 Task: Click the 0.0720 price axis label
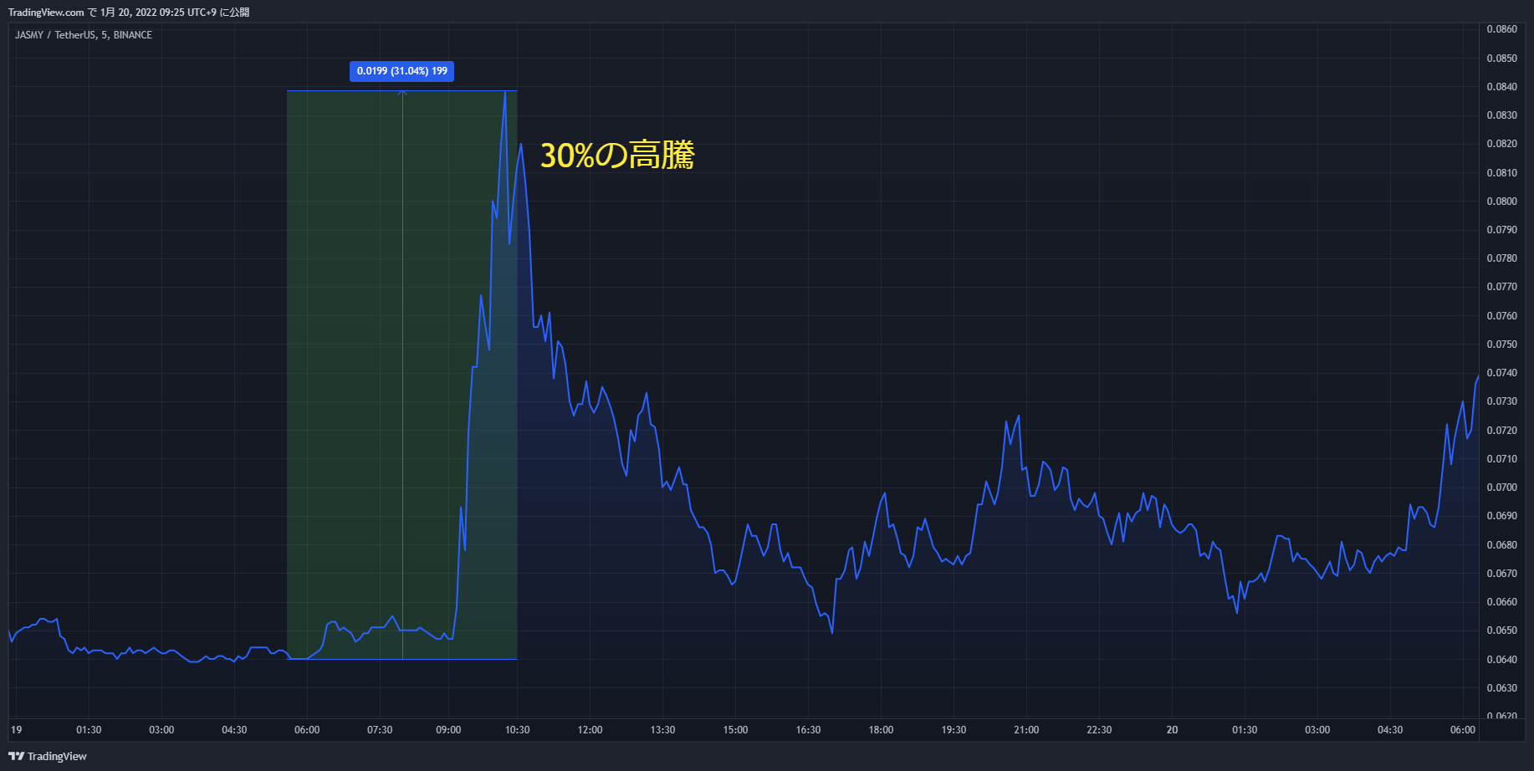1501,431
